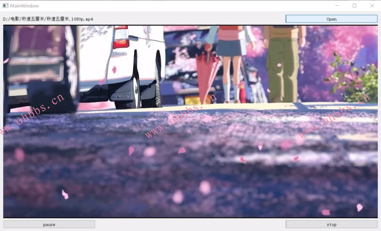
Task: Click the Open button to load a video
Action: coord(331,19)
